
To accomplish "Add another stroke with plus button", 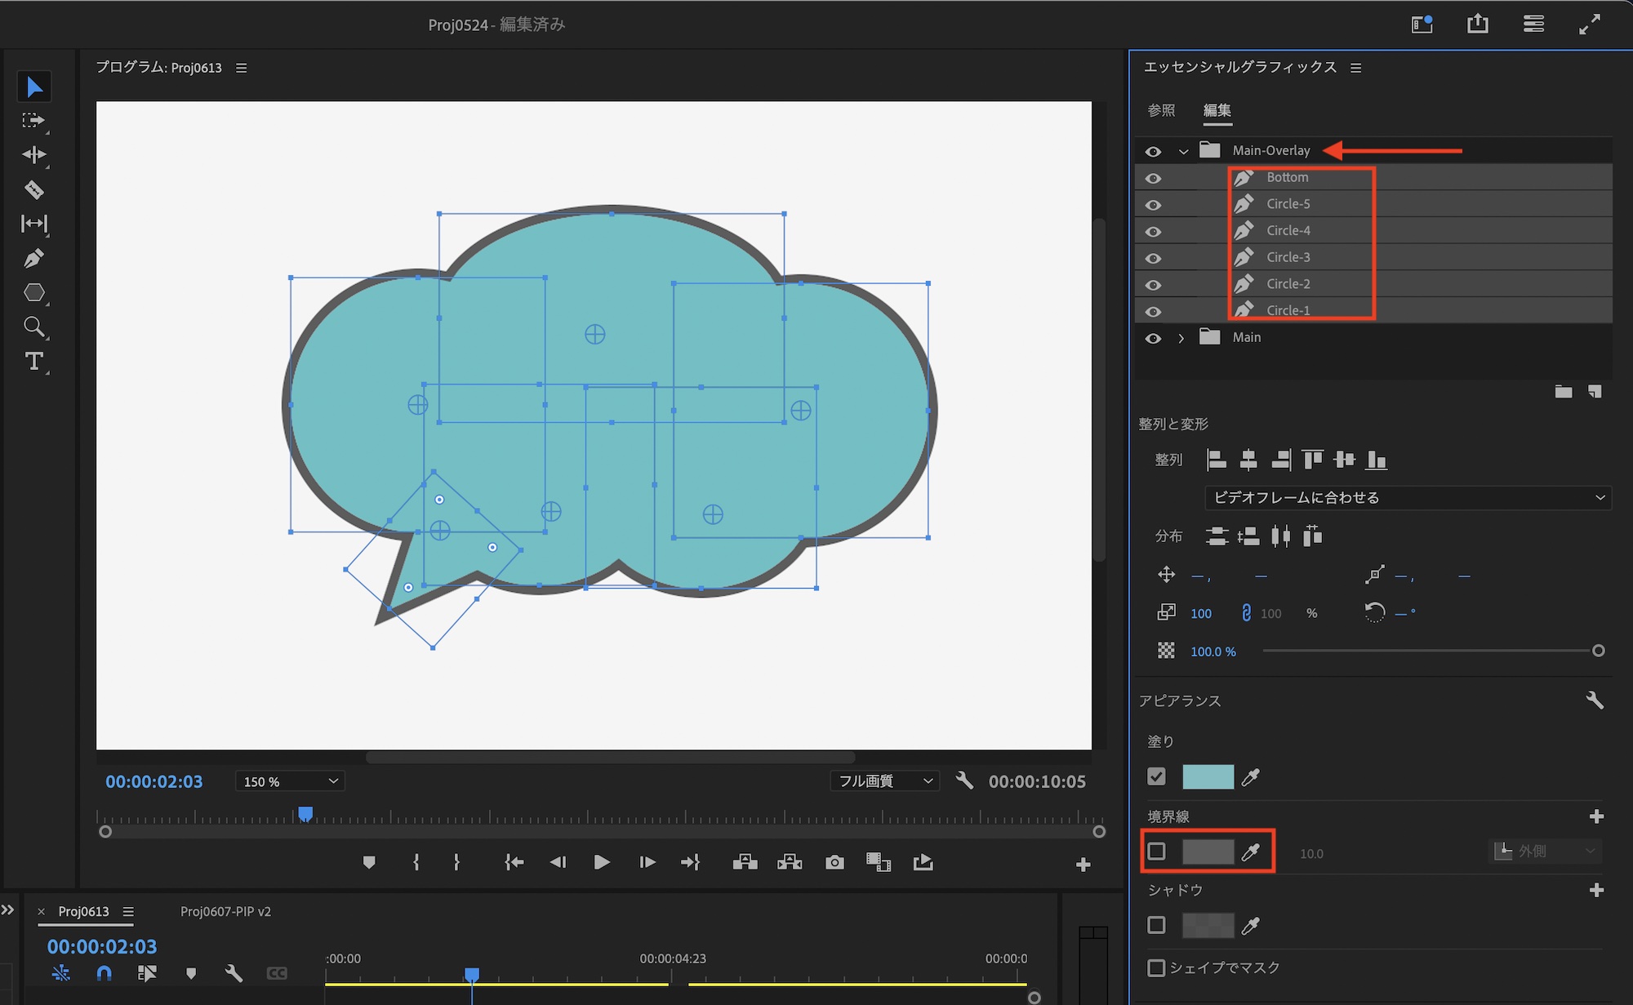I will click(1596, 816).
